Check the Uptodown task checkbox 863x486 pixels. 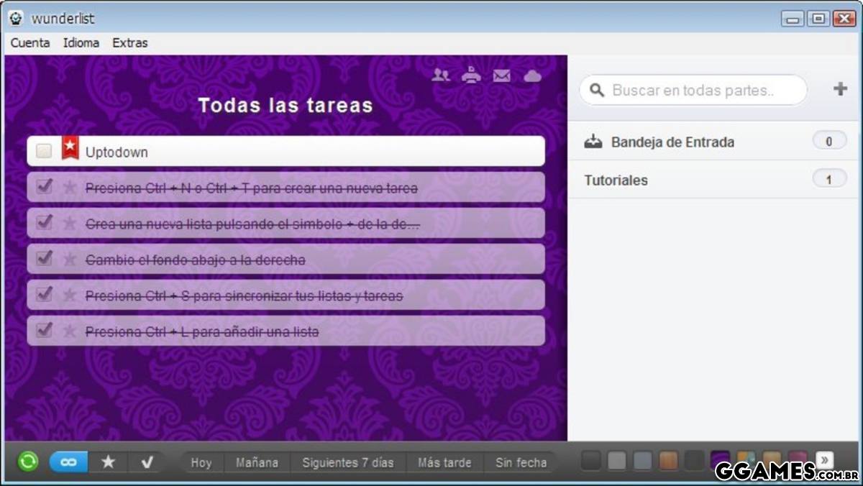44,151
